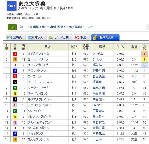Click the 負担重量 column header
The height and width of the screenshot is (144, 149).
pos(86,47)
